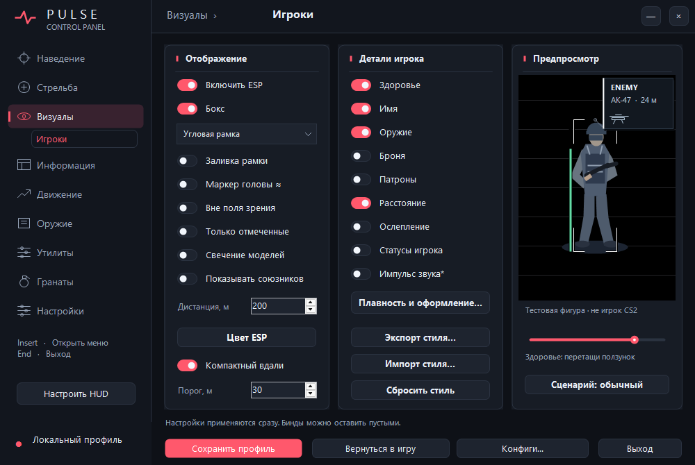695x465 pixels.
Task: Click the sliders icon beside Утилиты
Action: [x=24, y=252]
